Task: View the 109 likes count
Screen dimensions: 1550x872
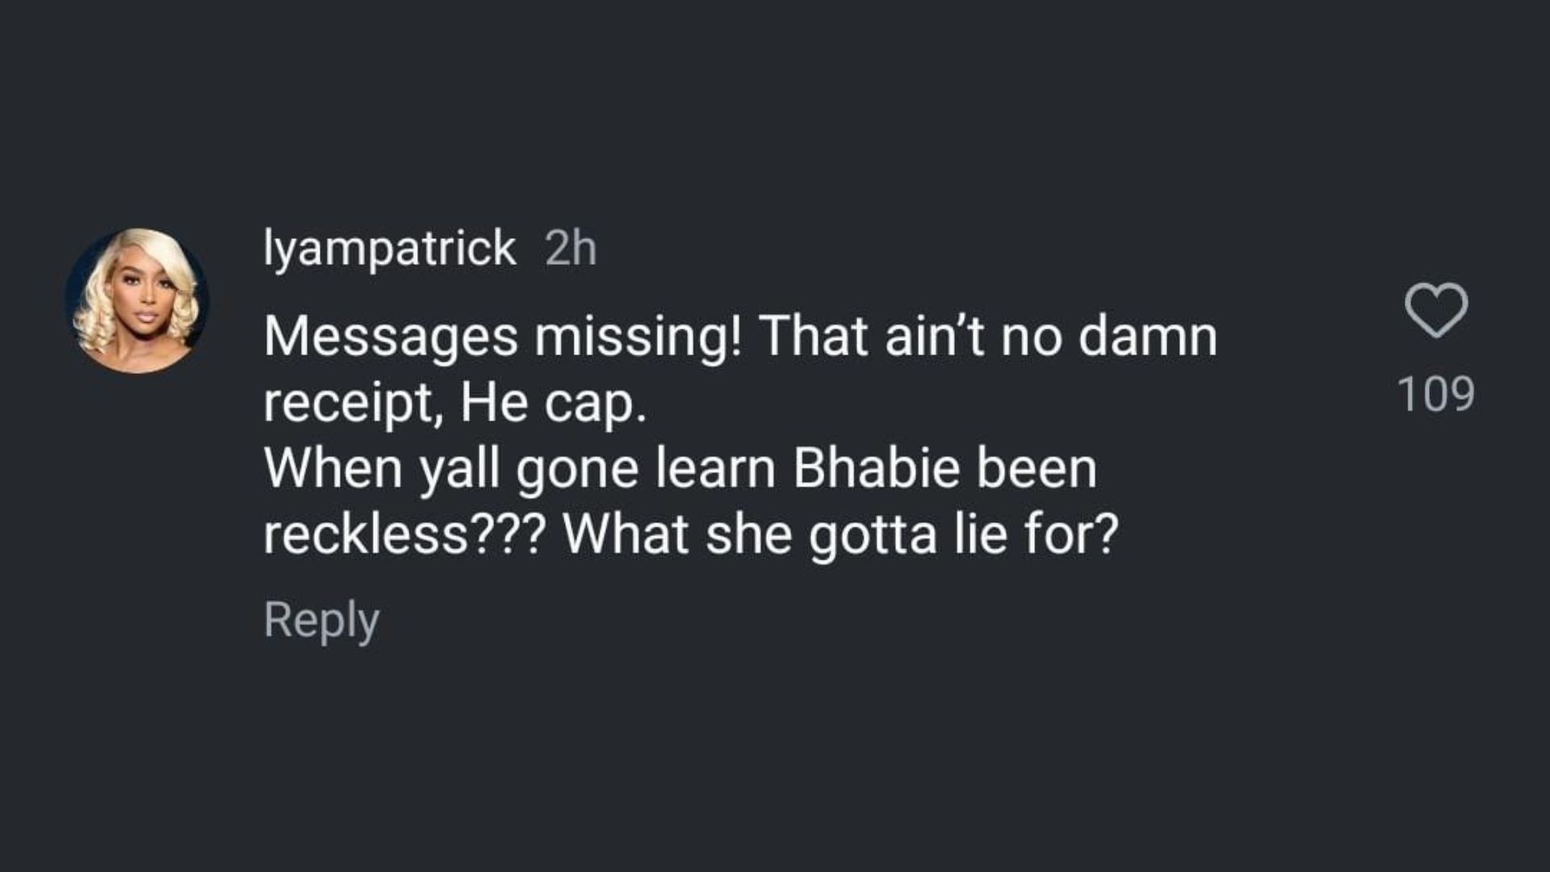Action: click(1435, 394)
